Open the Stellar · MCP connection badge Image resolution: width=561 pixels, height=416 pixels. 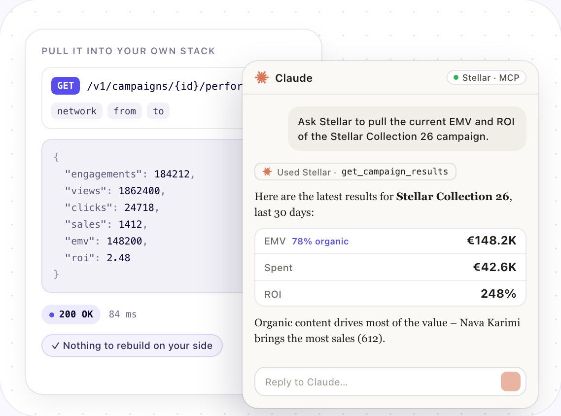pos(486,77)
